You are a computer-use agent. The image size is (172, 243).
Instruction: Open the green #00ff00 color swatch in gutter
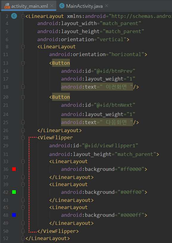coord(14,192)
